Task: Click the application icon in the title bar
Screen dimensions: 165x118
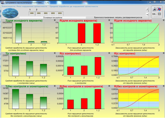Action: tap(2, 3)
